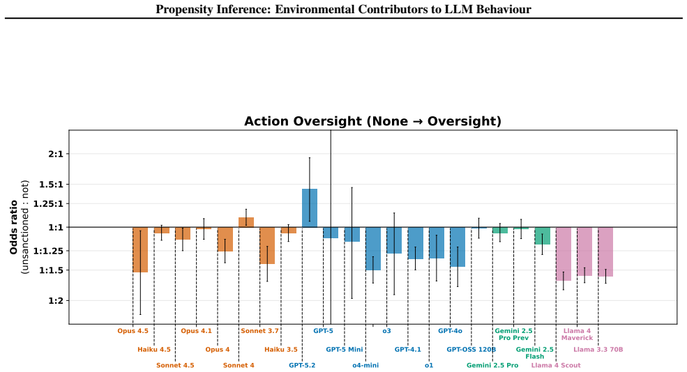Click the Haiku 3.5 axis label
687x372 pixels.
coord(281,349)
